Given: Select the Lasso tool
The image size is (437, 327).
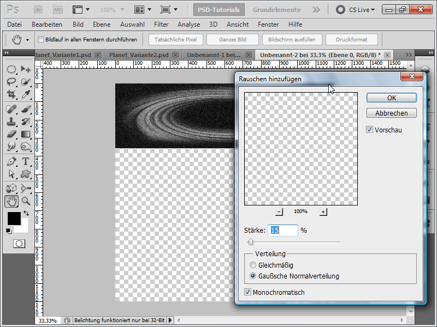Looking at the screenshot, I should click(x=11, y=81).
